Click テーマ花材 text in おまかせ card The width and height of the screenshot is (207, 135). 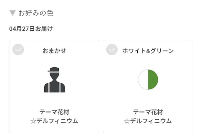pyautogui.click(x=54, y=112)
